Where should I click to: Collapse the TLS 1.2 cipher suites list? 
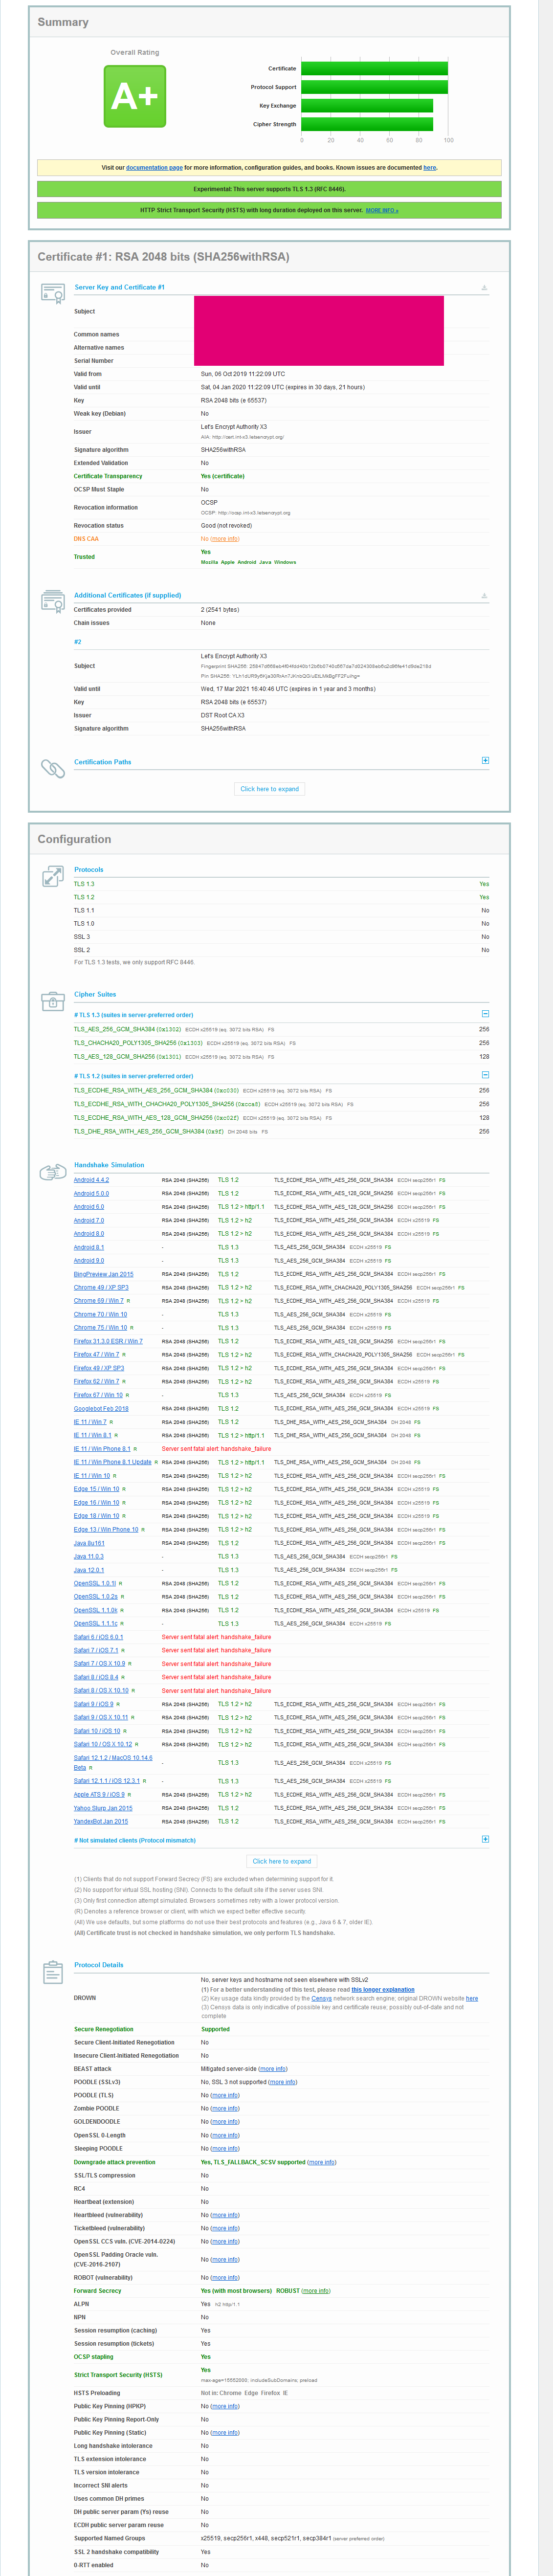click(486, 1075)
